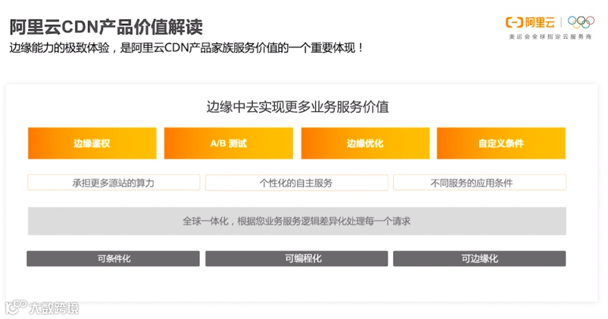The width and height of the screenshot is (608, 319).
Task: Click the Olympic rings icon
Action: pyautogui.click(x=581, y=22)
